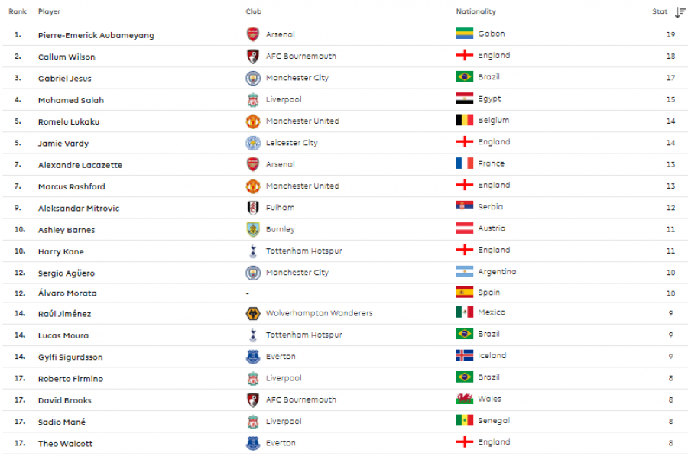This screenshot has width=688, height=456.
Task: Click Tottenham crest in Harry Kane row
Action: tap(253, 251)
